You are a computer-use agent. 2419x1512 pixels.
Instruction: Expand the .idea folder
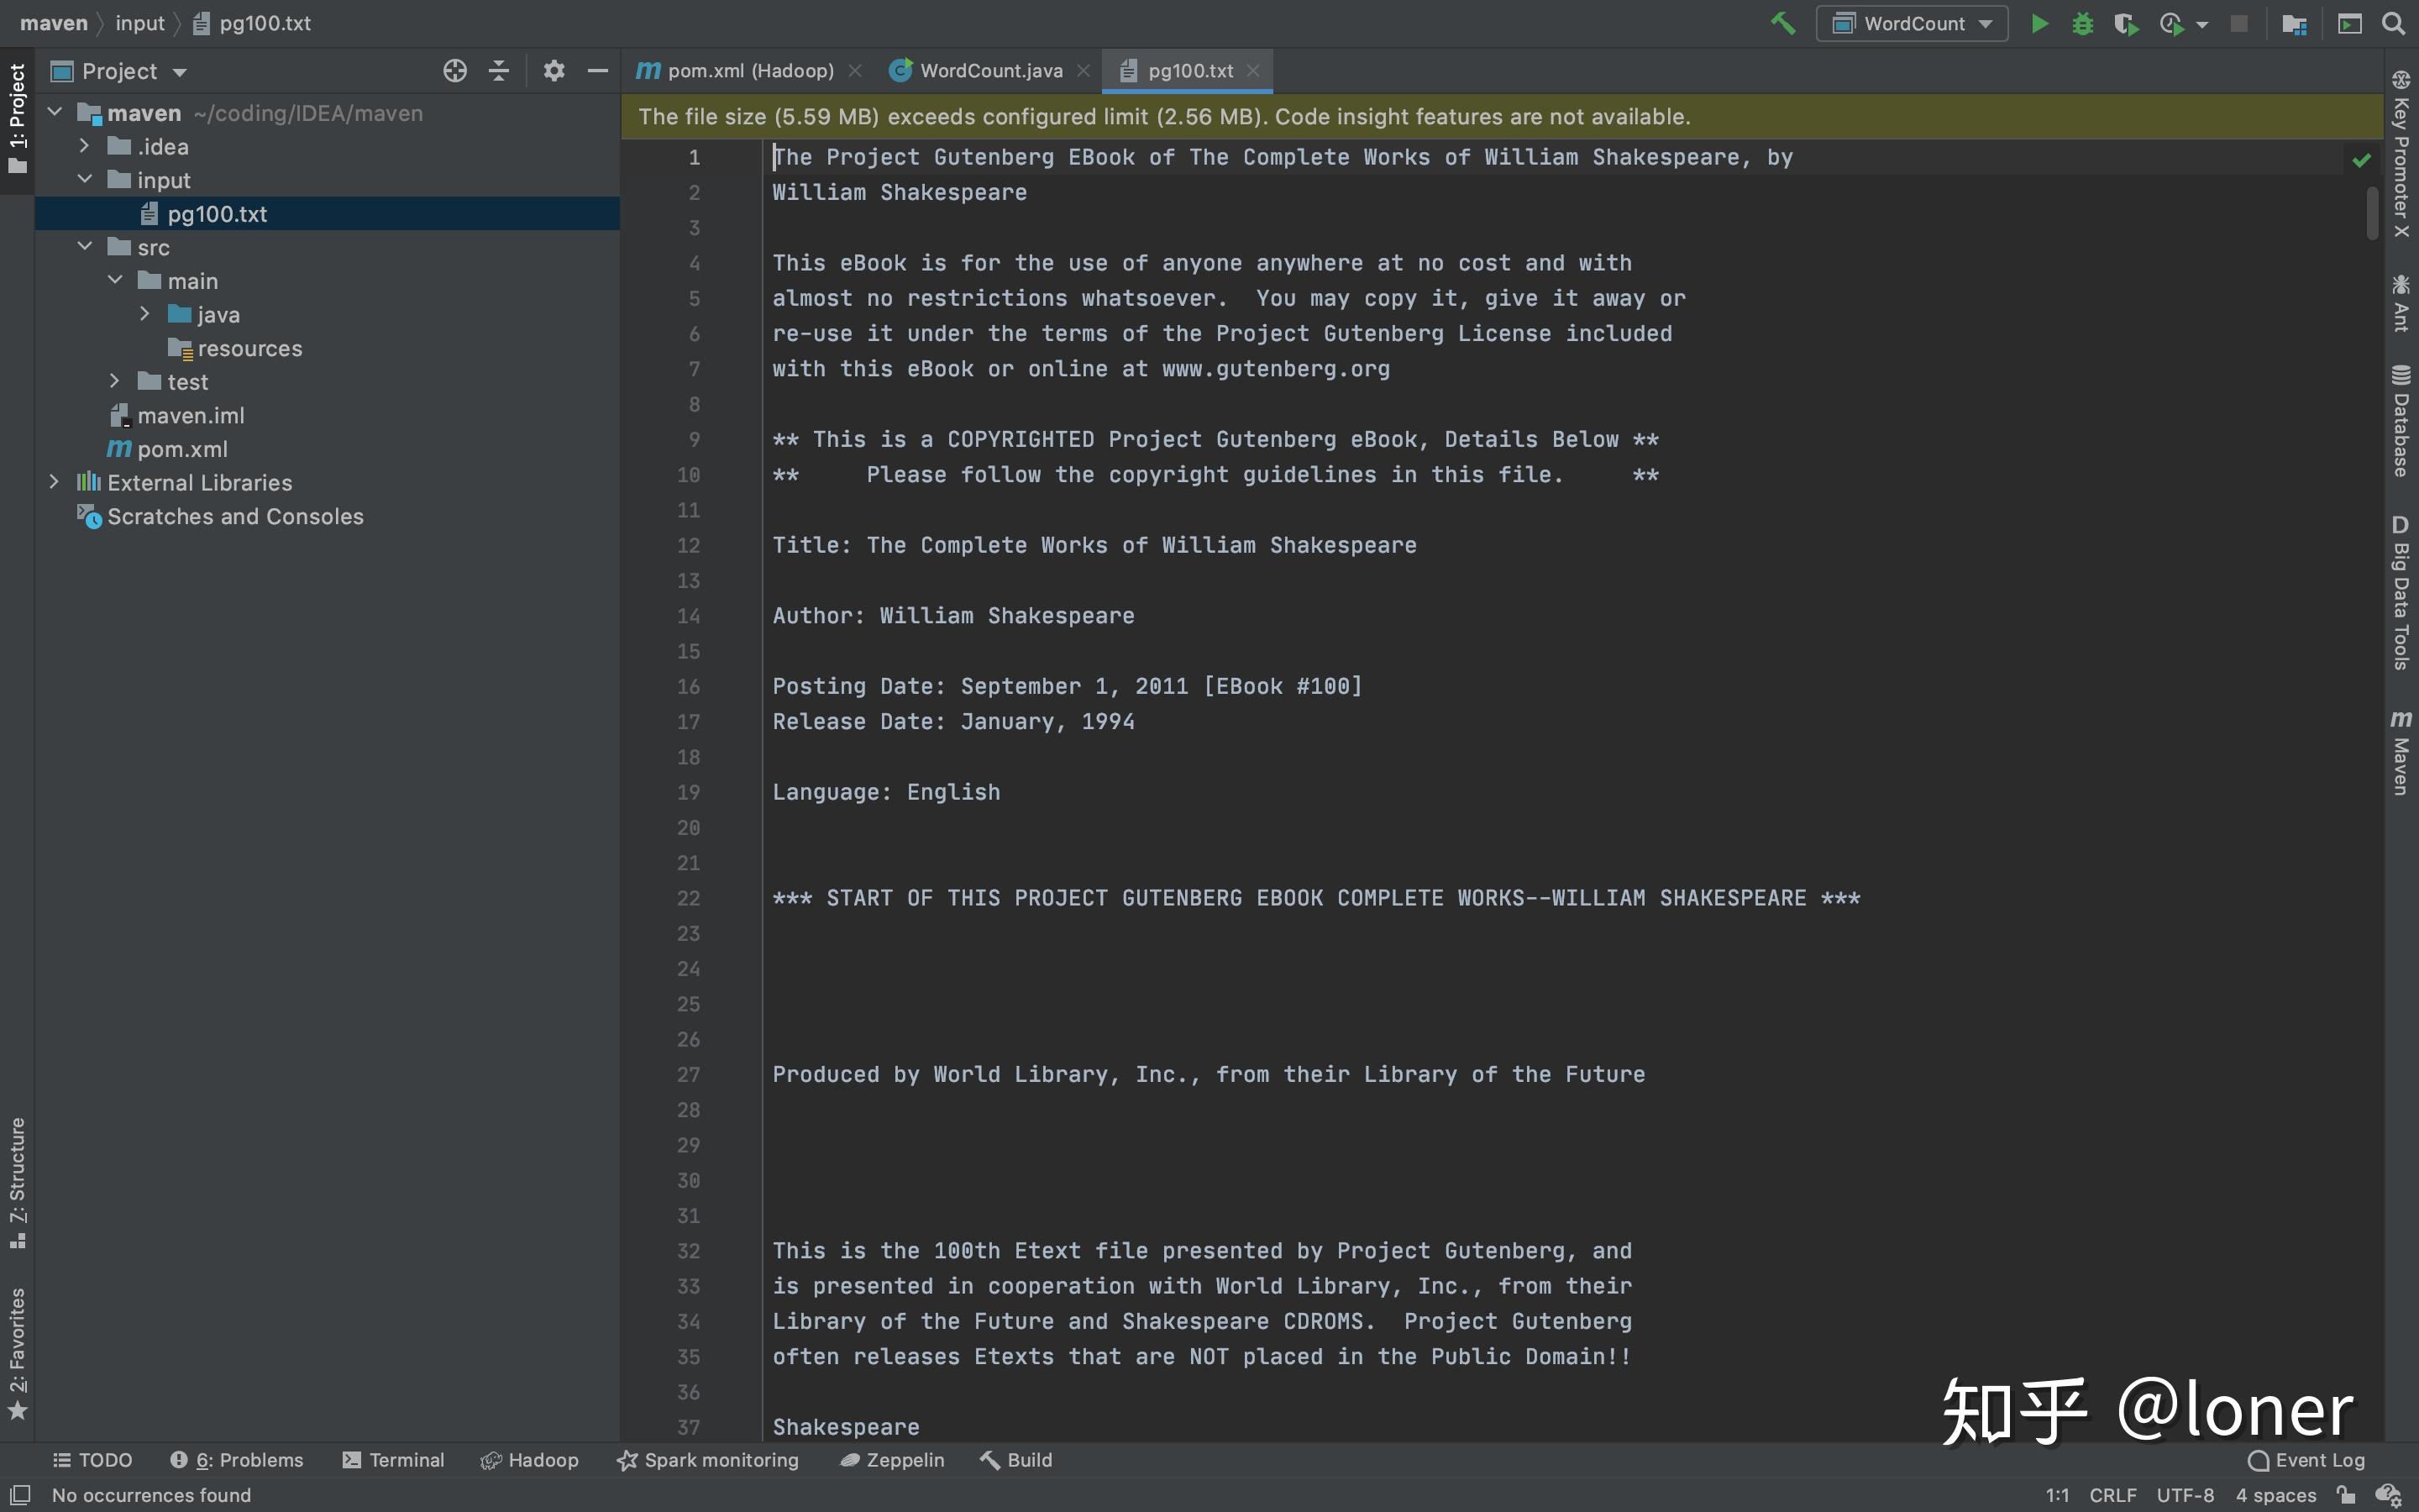click(85, 146)
